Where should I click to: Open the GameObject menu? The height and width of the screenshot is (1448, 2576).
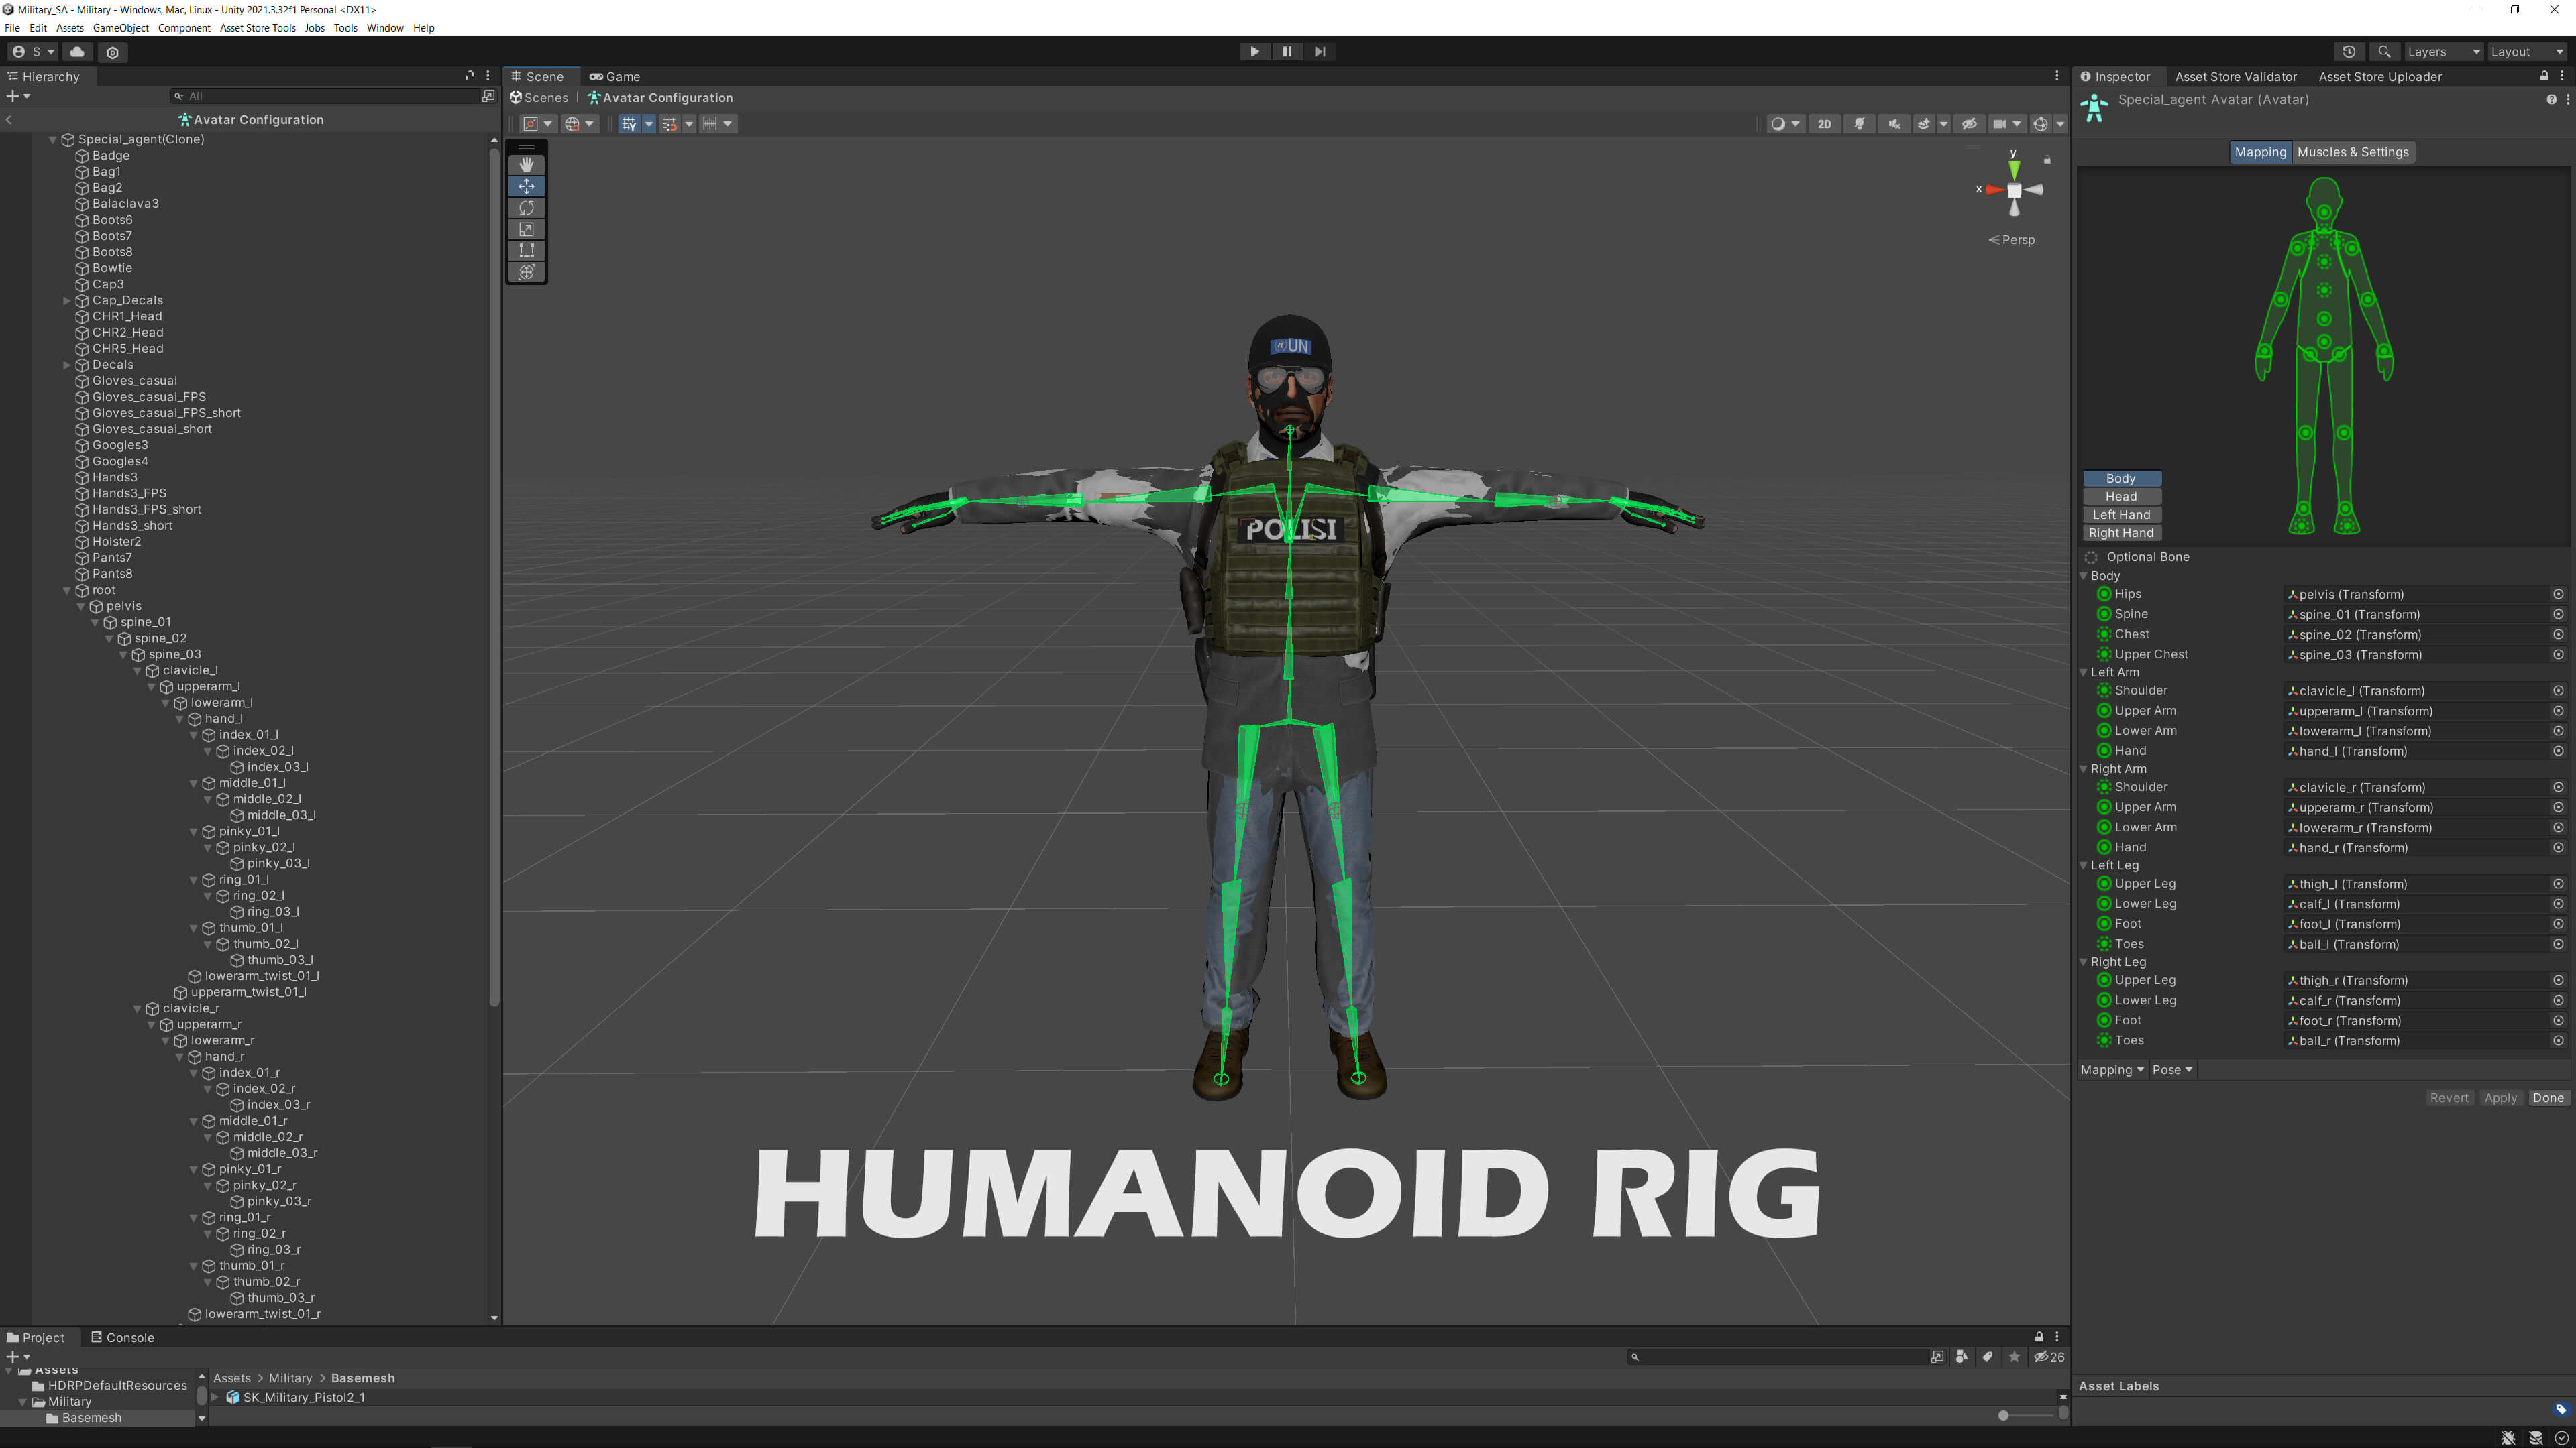pos(120,28)
